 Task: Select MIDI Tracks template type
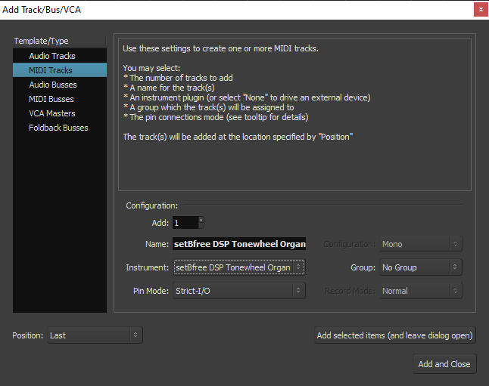(60, 70)
